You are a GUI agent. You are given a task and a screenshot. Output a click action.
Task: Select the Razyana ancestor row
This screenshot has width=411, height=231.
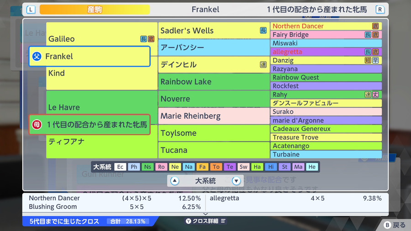(326, 69)
